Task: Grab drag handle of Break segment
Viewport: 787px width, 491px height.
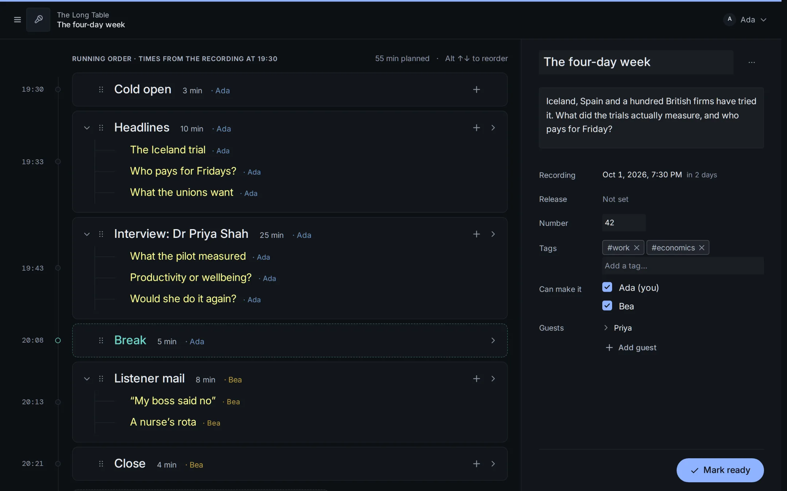Action: click(x=101, y=340)
